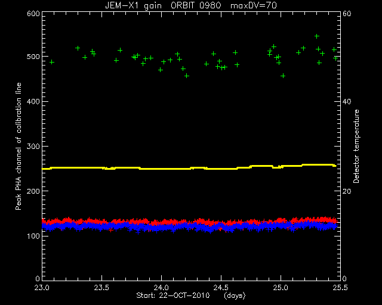
Task: Click the 'Detector temperature' right-axis label
Action: (x=356, y=146)
